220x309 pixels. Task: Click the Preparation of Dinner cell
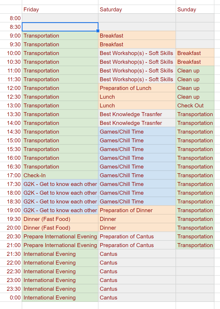coord(137,210)
